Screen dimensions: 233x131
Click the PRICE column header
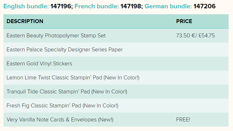click(x=184, y=21)
